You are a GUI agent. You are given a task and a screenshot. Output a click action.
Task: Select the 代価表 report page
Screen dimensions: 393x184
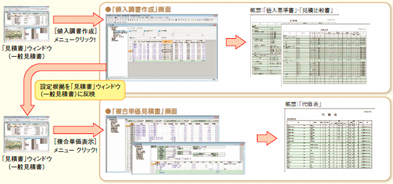click(330, 140)
